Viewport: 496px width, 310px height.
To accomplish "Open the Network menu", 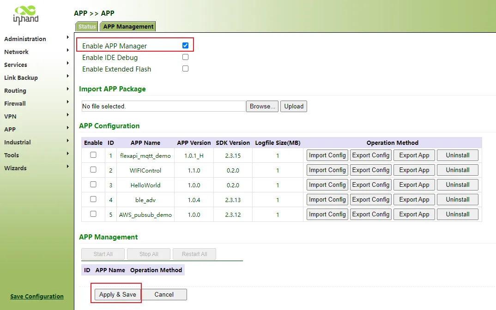I will click(16, 52).
